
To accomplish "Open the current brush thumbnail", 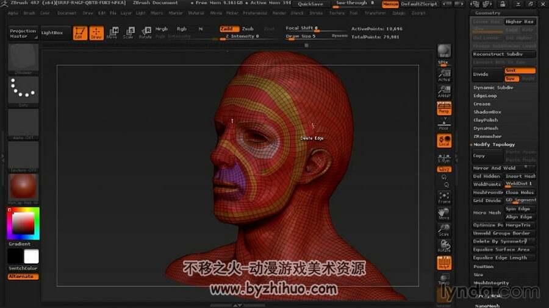I will point(23,59).
